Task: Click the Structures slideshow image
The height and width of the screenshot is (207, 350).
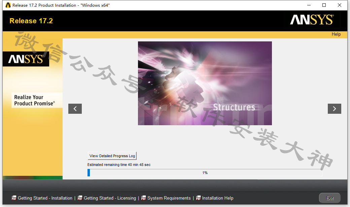Action: [205, 83]
